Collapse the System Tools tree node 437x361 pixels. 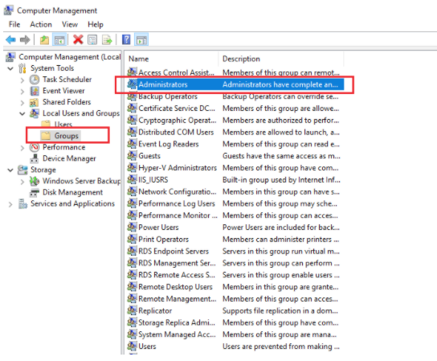click(x=10, y=68)
